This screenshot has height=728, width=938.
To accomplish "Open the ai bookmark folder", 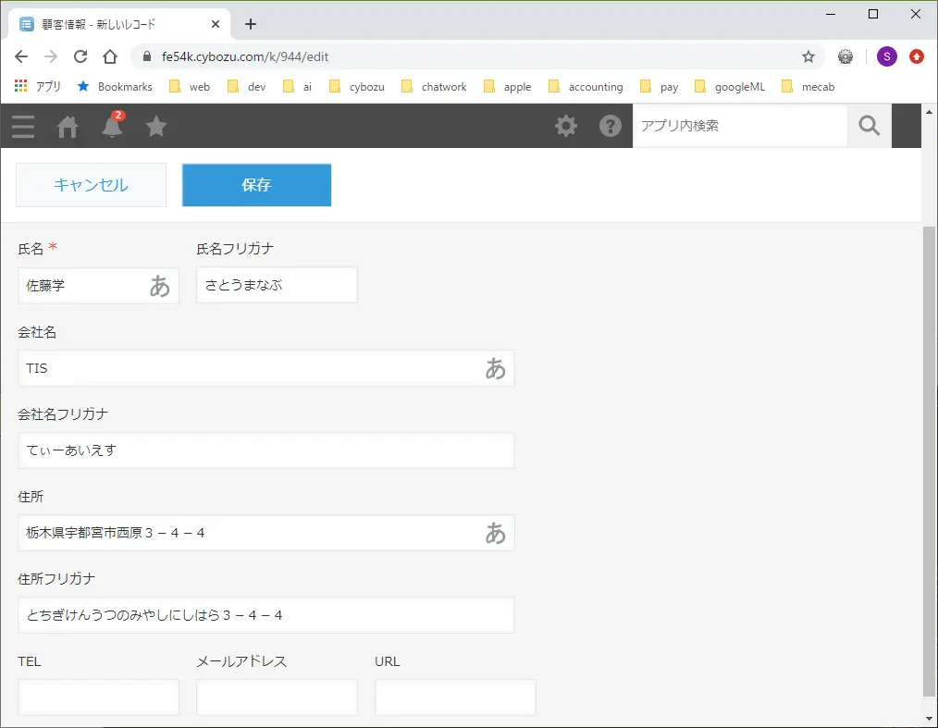I will [x=297, y=87].
